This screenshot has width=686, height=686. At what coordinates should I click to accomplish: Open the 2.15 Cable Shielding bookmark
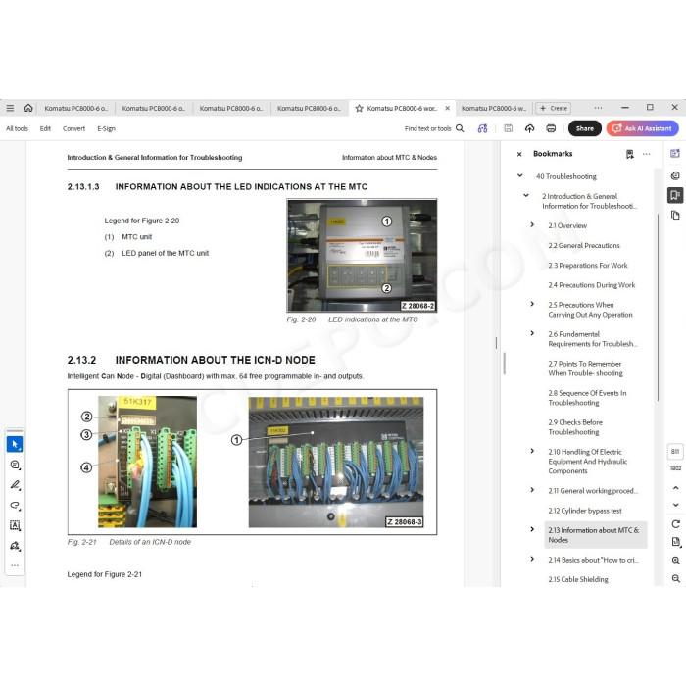click(x=578, y=579)
